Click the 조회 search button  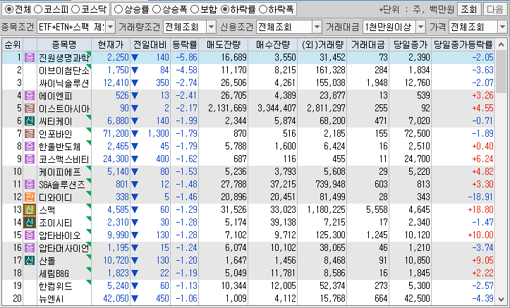pyautogui.click(x=469, y=9)
